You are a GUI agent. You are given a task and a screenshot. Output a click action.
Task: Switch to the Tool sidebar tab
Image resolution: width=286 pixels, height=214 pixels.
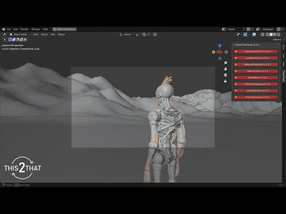click(284, 55)
